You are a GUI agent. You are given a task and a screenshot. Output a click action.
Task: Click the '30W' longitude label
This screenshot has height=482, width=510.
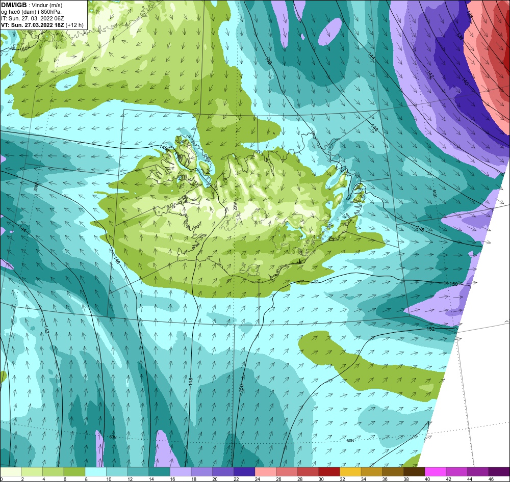tap(36, 188)
